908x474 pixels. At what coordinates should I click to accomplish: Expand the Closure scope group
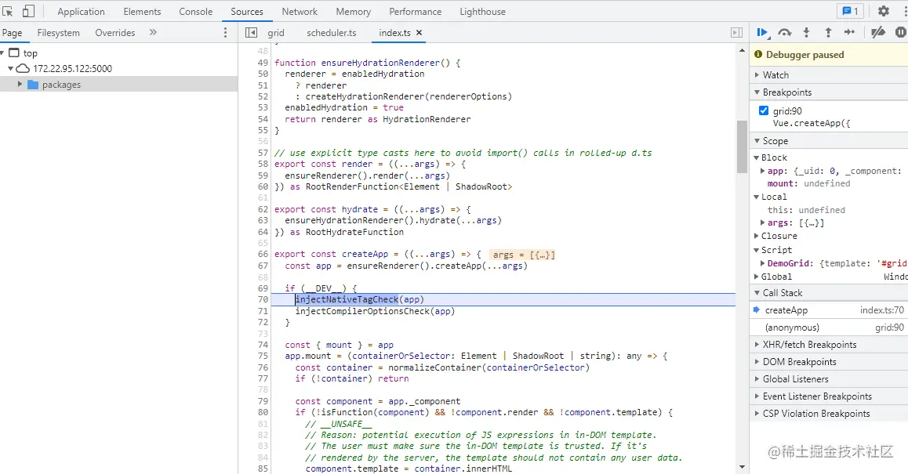757,236
